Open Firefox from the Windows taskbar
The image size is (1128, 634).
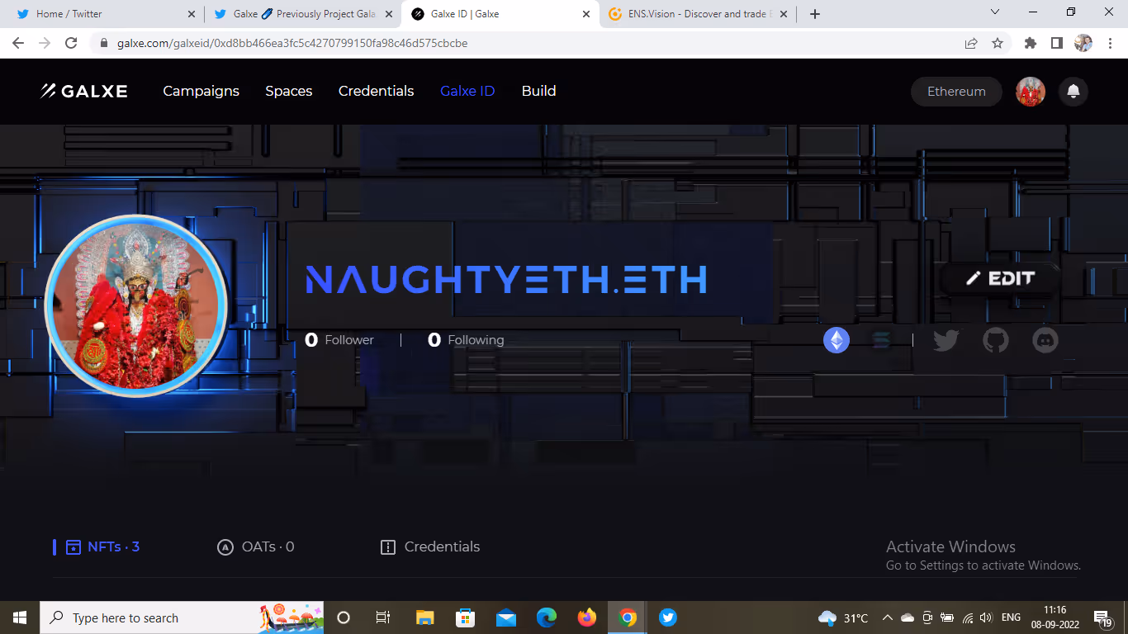click(x=587, y=617)
